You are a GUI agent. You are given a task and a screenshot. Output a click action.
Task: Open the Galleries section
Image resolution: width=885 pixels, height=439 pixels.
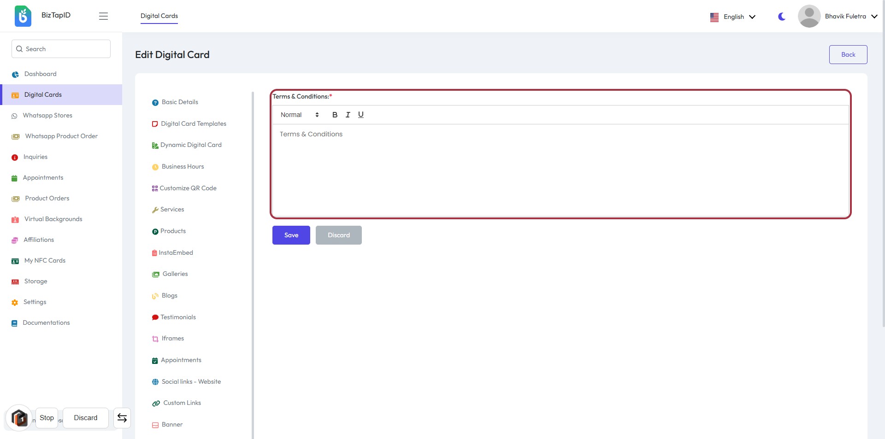(x=175, y=274)
